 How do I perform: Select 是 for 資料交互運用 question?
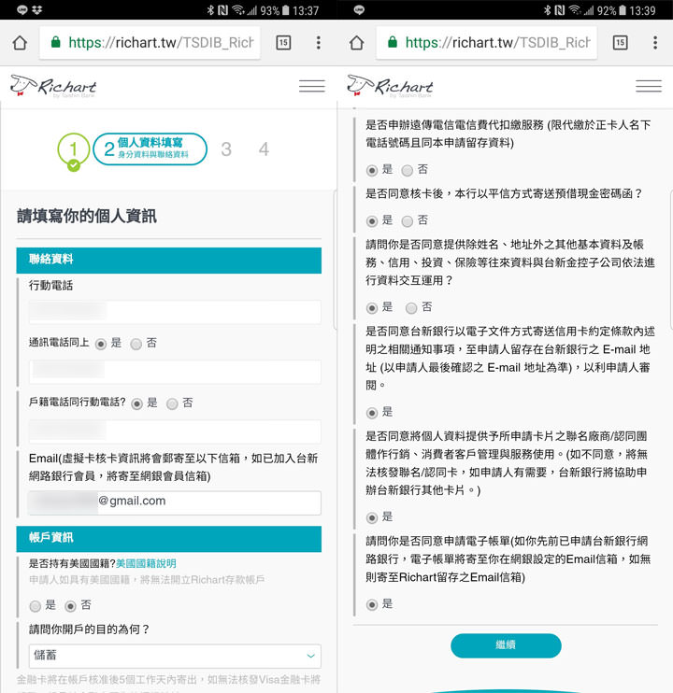coord(372,308)
